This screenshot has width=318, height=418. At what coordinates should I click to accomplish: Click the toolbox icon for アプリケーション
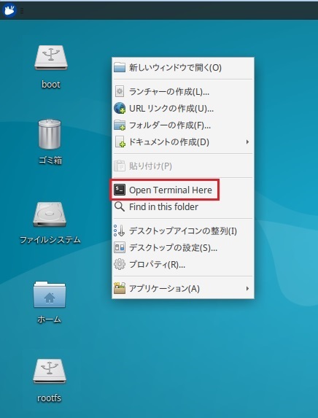[x=120, y=288]
